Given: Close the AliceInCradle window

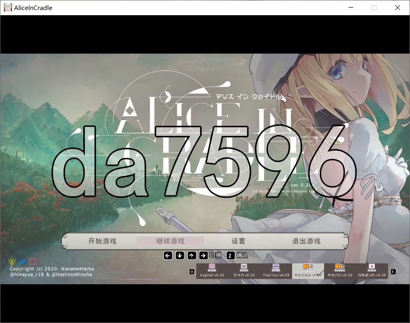Looking at the screenshot, I should (x=397, y=7).
